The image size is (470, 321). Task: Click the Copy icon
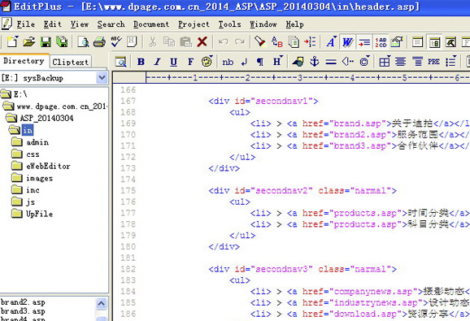coord(169,41)
